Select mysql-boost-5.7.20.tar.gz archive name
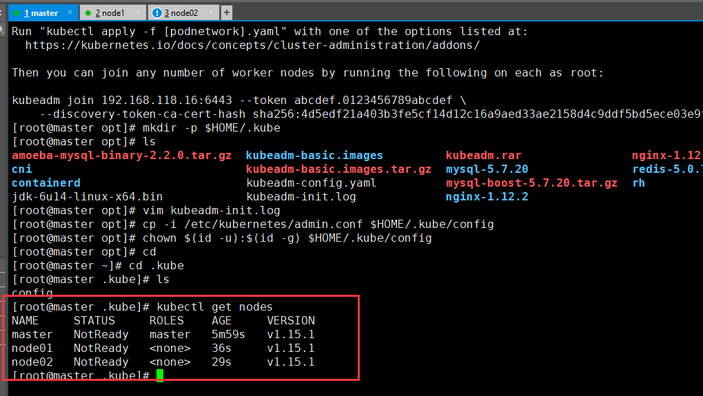Image resolution: width=703 pixels, height=396 pixels. [x=531, y=183]
